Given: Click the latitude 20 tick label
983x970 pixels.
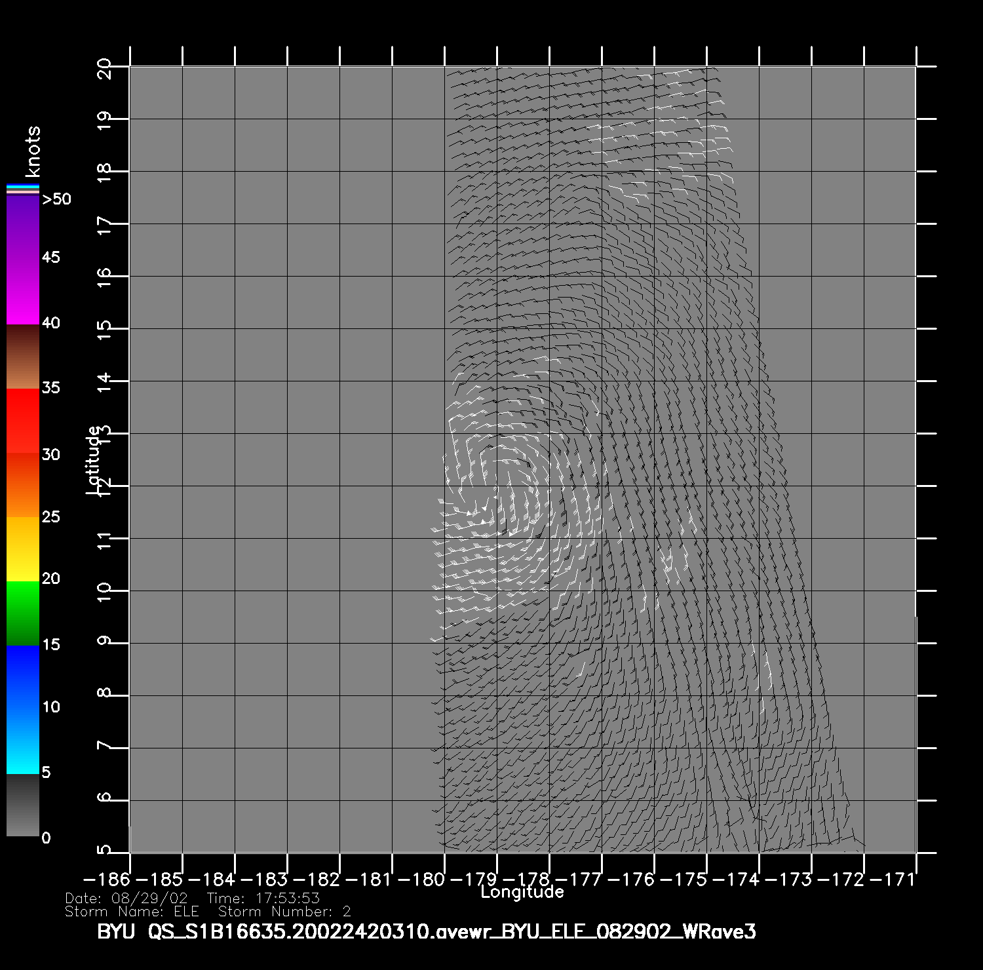Looking at the screenshot, I should pyautogui.click(x=104, y=68).
